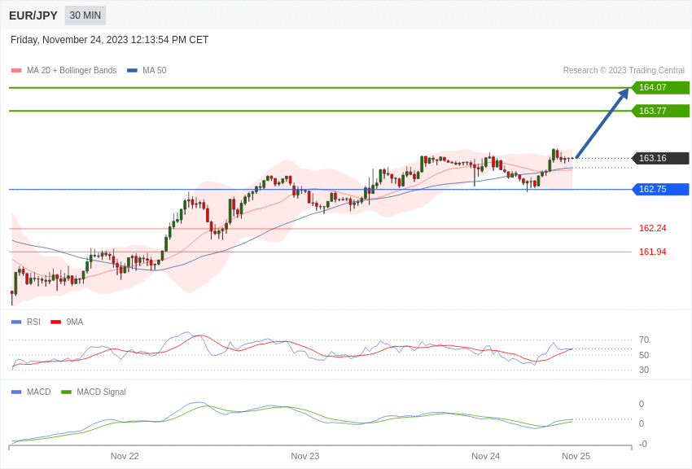Click the RSI 30 axis value
The height and width of the screenshot is (469, 692).
[x=644, y=370]
